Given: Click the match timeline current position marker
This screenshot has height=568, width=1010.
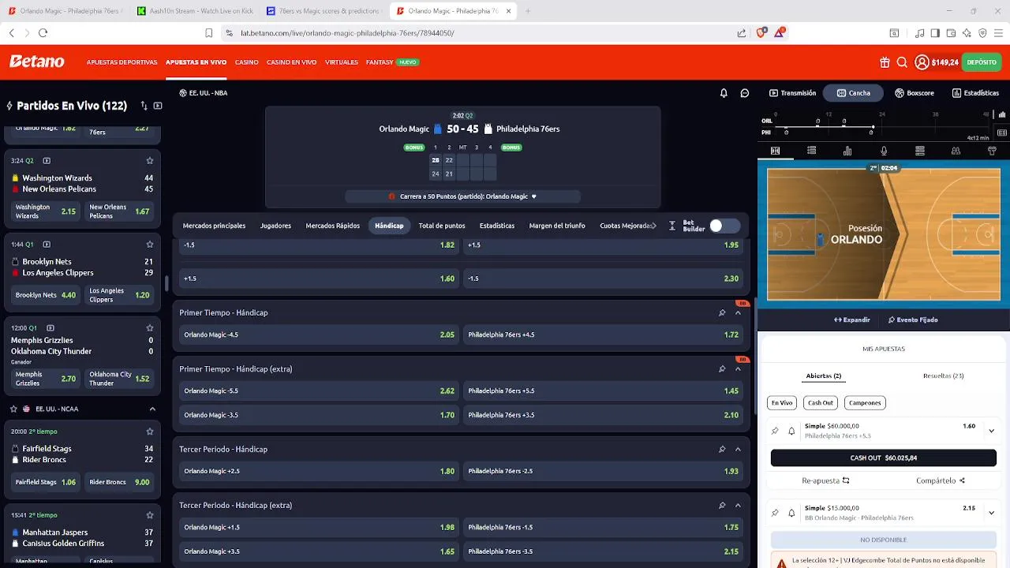Looking at the screenshot, I should 873,127.
